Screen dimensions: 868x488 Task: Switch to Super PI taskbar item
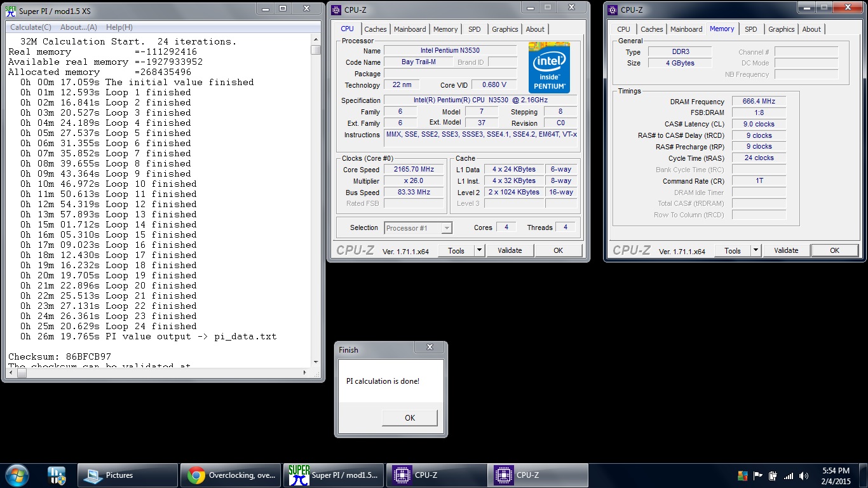tap(334, 475)
